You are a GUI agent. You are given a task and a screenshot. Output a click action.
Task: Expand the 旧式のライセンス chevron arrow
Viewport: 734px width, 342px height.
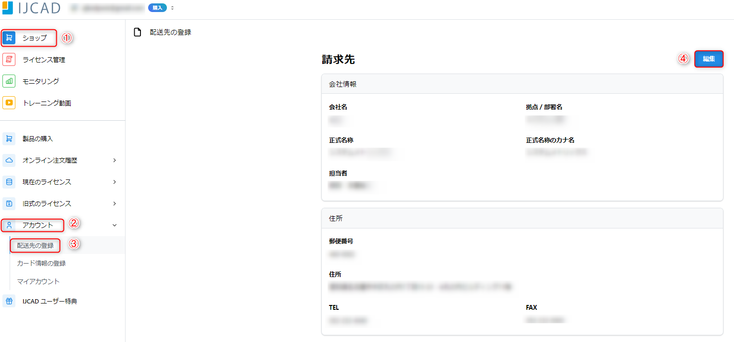(x=114, y=203)
